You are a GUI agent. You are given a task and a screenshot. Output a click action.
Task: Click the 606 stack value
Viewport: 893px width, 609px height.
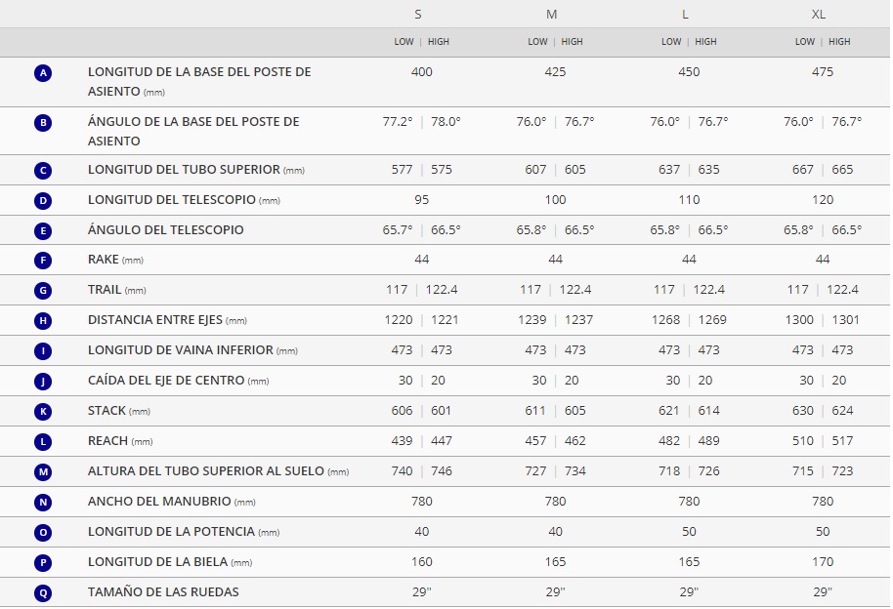pos(403,410)
